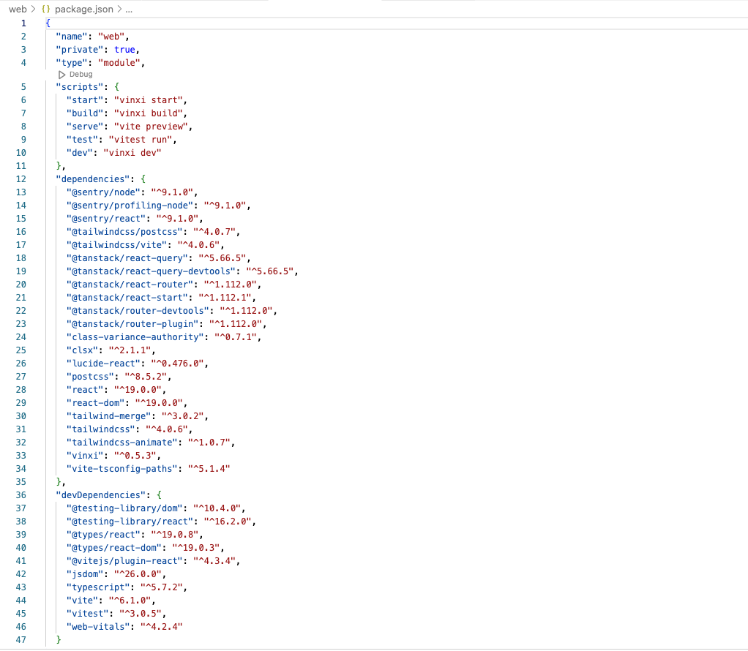
Task: Click the "@tailwindcss/vite" dependency name
Action: (x=117, y=244)
